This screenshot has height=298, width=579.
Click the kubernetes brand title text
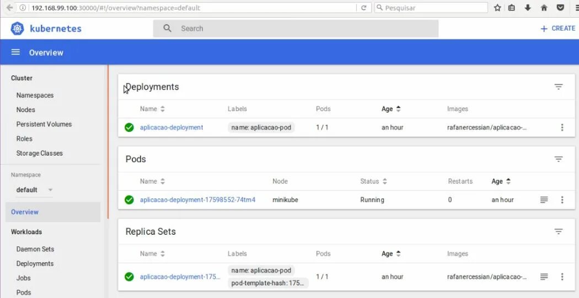click(55, 29)
